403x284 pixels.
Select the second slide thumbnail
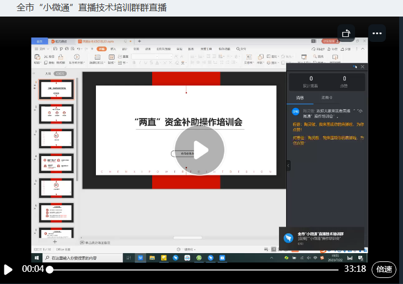pyautogui.click(x=56, y=114)
